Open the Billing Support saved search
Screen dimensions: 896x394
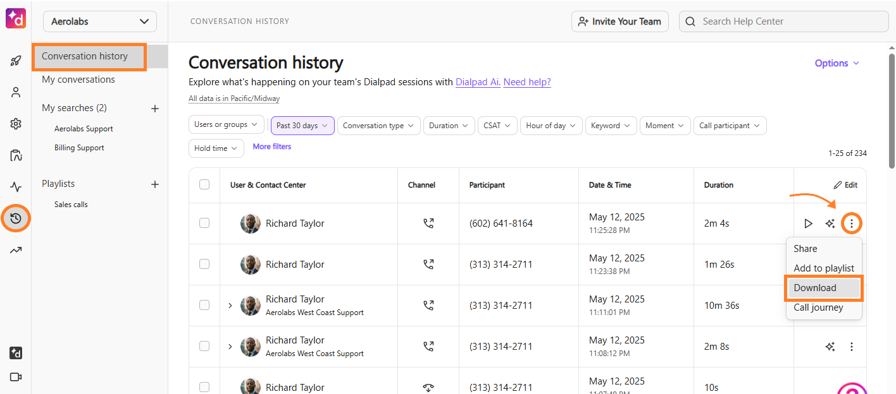click(x=79, y=148)
